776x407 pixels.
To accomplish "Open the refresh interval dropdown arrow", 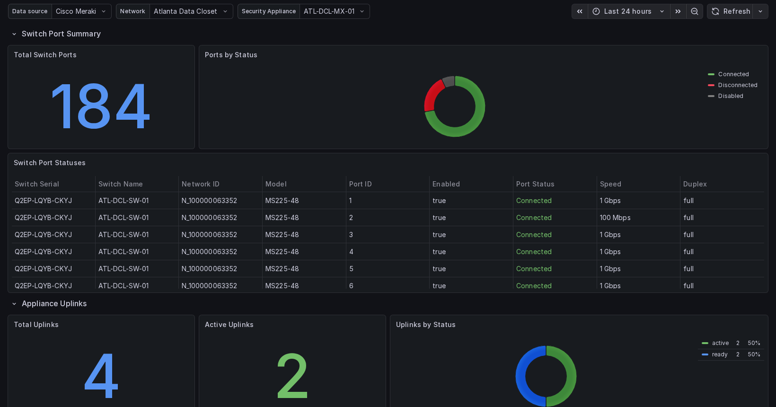I will (760, 11).
